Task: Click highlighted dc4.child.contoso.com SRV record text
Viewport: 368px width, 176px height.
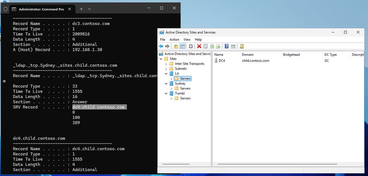Action: point(99,107)
